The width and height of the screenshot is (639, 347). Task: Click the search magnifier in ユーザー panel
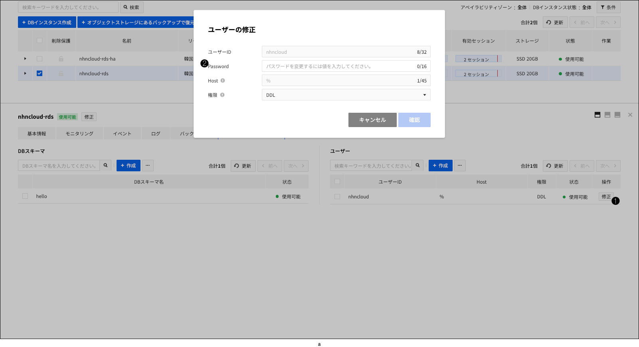(417, 165)
